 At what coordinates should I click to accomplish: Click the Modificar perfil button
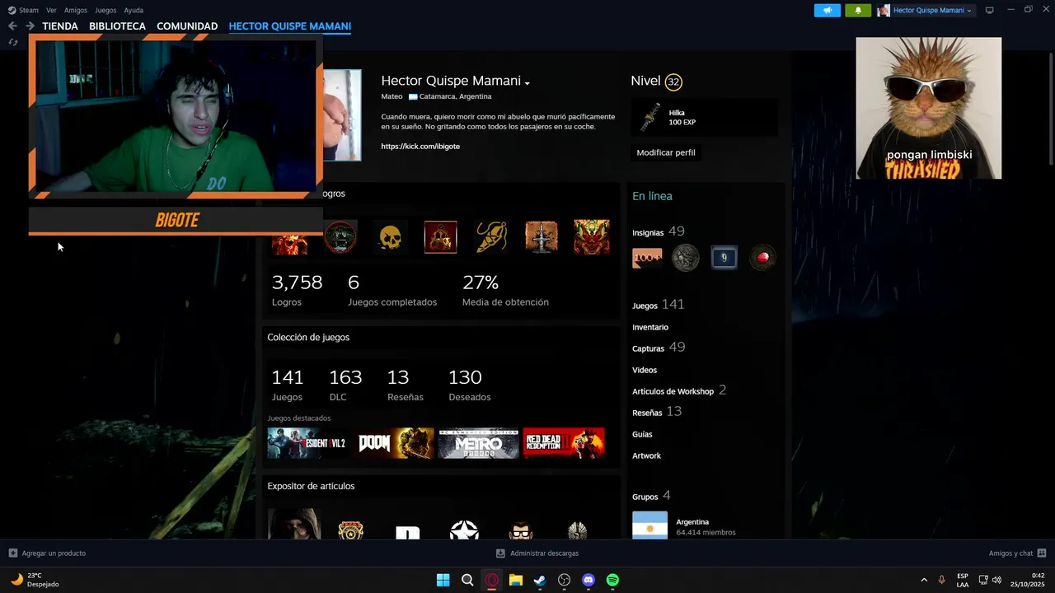pyautogui.click(x=666, y=152)
